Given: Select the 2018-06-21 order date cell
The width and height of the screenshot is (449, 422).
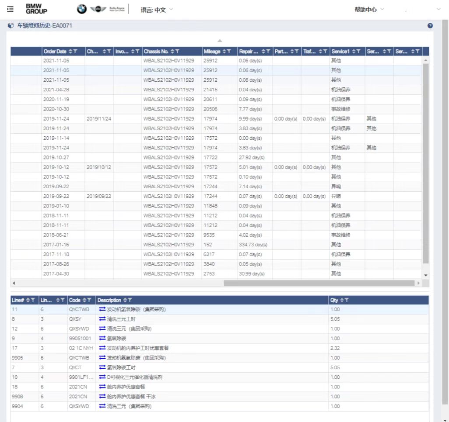Looking at the screenshot, I should (x=63, y=235).
